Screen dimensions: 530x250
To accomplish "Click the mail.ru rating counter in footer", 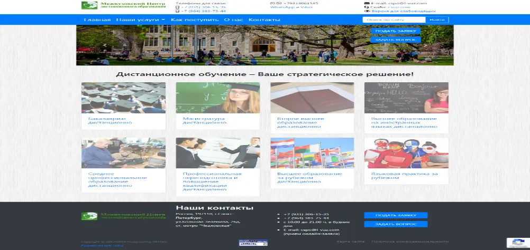I will [x=253, y=243].
